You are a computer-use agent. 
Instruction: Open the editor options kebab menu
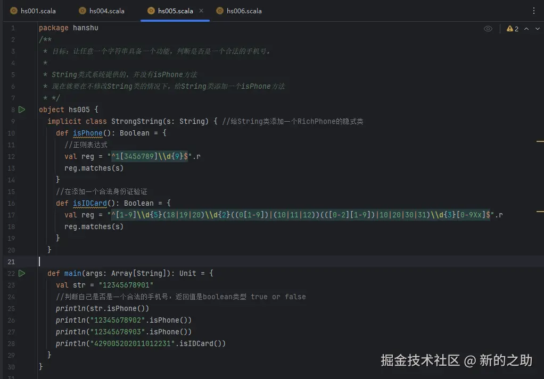pos(534,11)
